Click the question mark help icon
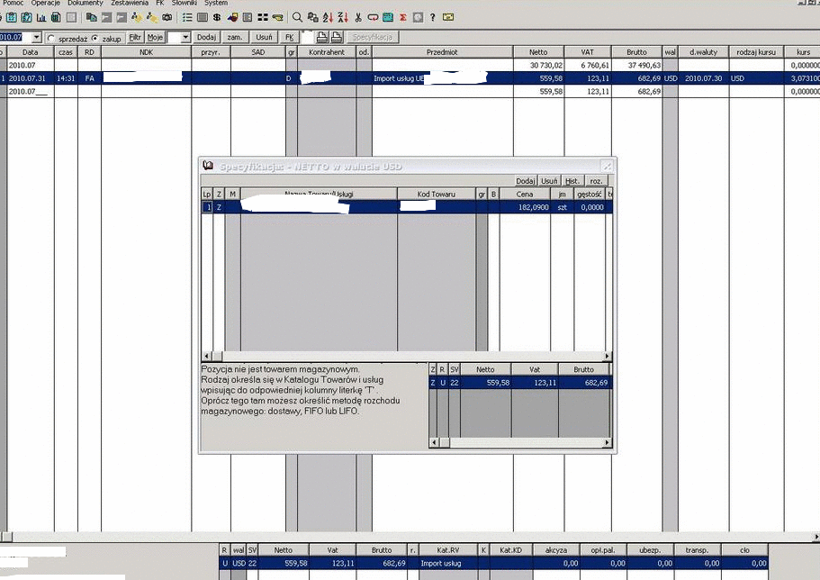This screenshot has height=580, width=820. click(433, 17)
